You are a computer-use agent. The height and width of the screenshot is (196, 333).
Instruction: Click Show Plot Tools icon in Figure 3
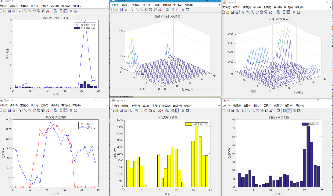298,12
